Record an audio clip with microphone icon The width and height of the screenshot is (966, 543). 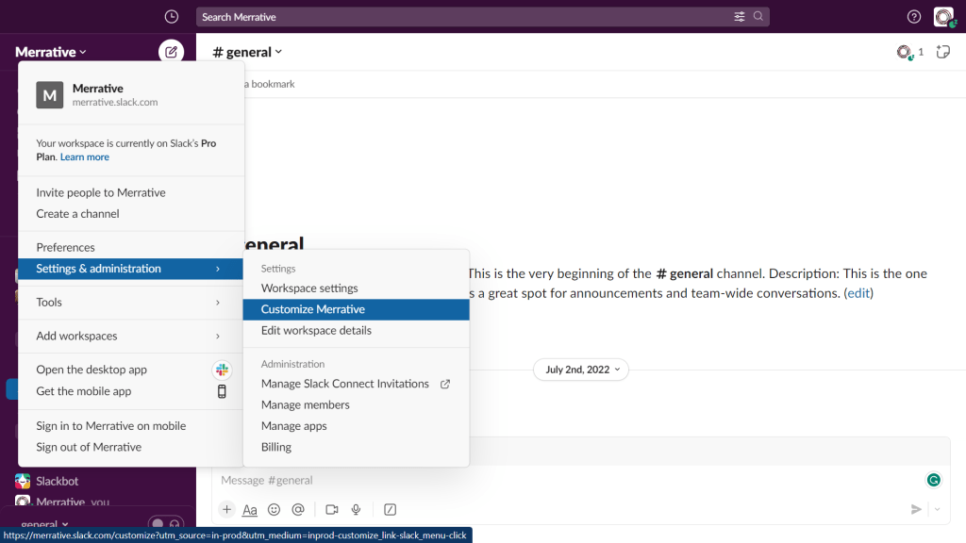(x=356, y=509)
